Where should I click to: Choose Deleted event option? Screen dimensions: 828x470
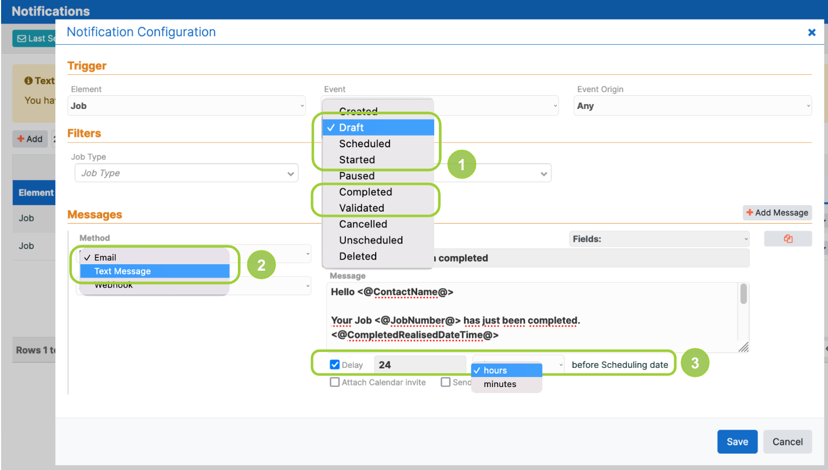pyautogui.click(x=378, y=256)
